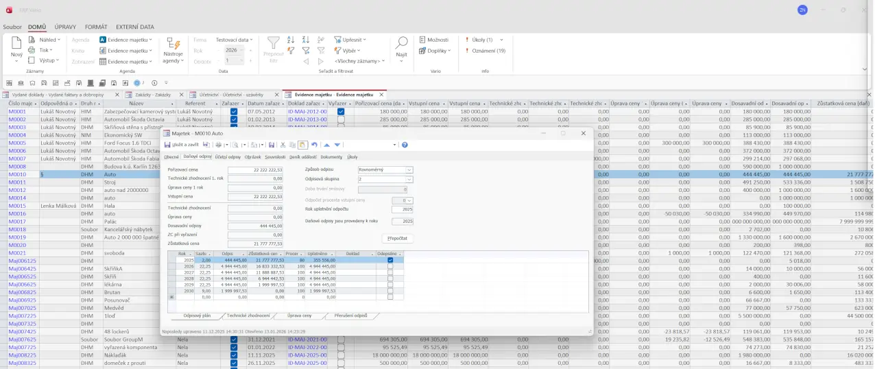The height and width of the screenshot is (369, 875).
Task: Click the help icon in Majetek dialog
Action: tap(405, 145)
